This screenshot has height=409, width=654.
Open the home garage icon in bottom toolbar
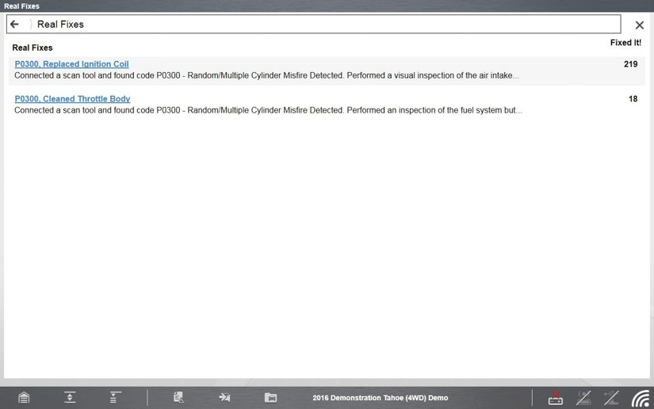pos(24,397)
